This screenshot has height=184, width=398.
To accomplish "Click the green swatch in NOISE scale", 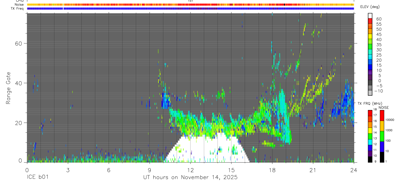I will [x=381, y=136].
